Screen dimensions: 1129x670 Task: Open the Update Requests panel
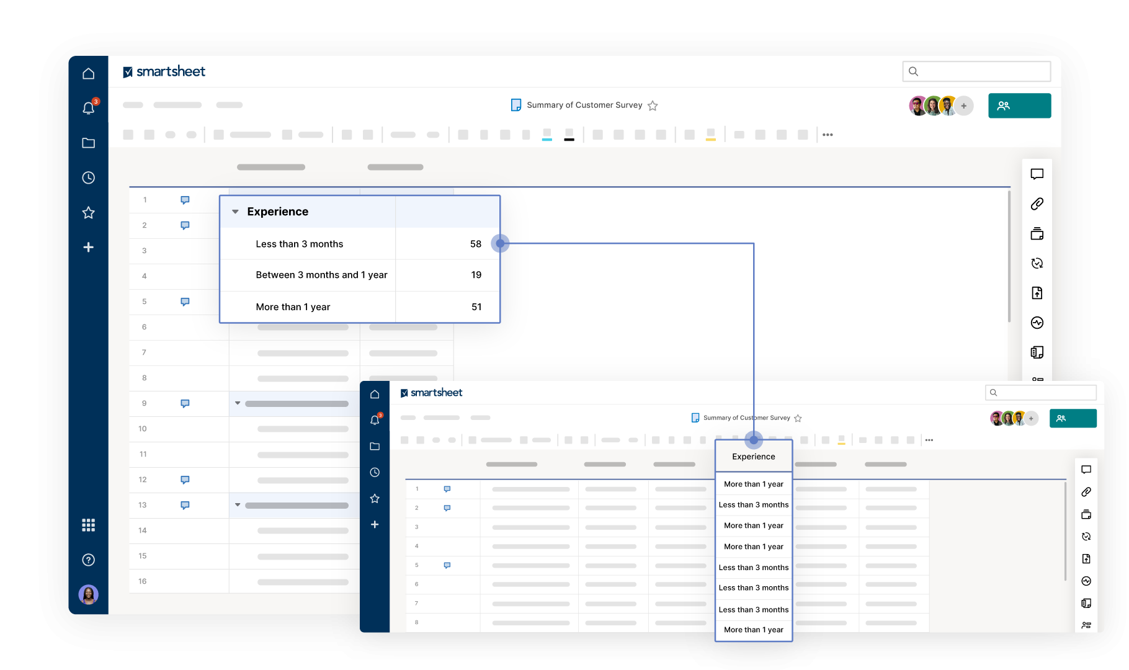pyautogui.click(x=1037, y=263)
